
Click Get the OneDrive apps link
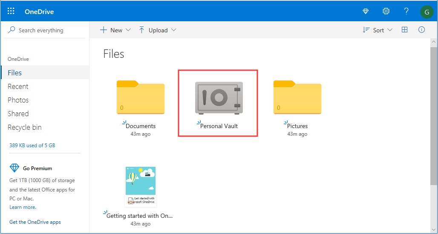point(35,222)
